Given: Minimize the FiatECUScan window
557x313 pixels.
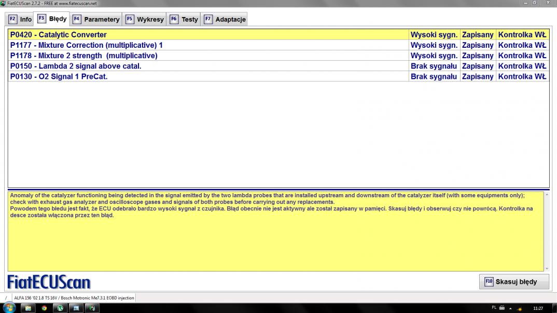Looking at the screenshot, I should (525, 3).
